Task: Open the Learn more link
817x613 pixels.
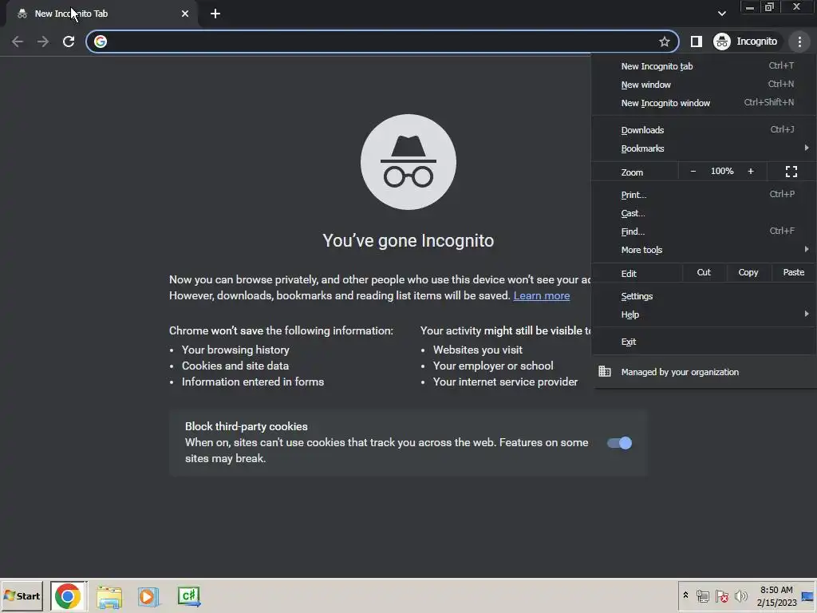Action: tap(542, 295)
